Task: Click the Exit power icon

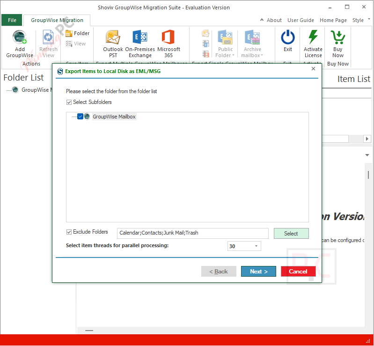Action: 288,37
